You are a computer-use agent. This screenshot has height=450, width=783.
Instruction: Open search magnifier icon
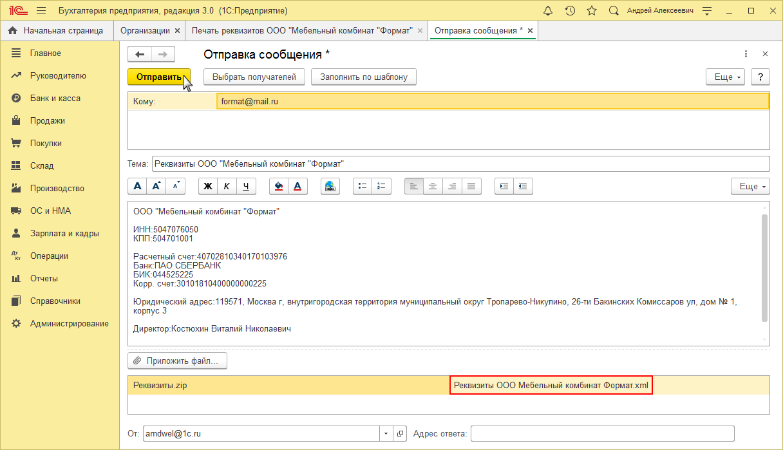point(614,11)
